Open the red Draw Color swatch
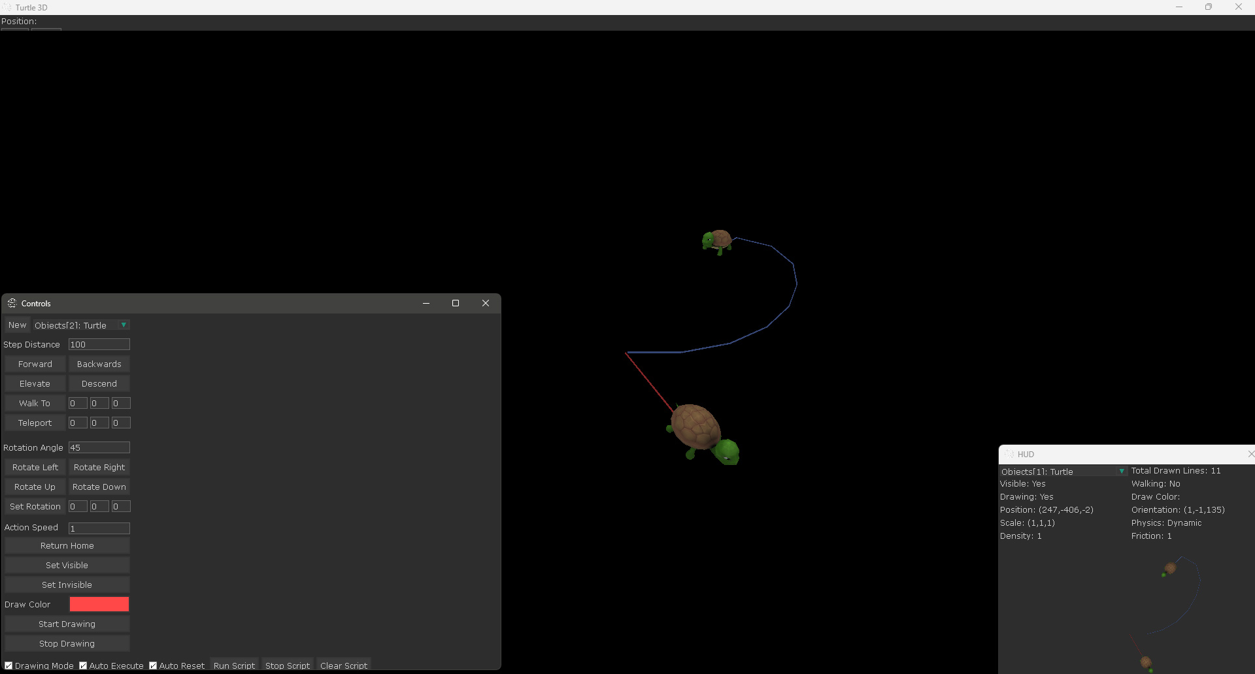The width and height of the screenshot is (1255, 674). 99,605
